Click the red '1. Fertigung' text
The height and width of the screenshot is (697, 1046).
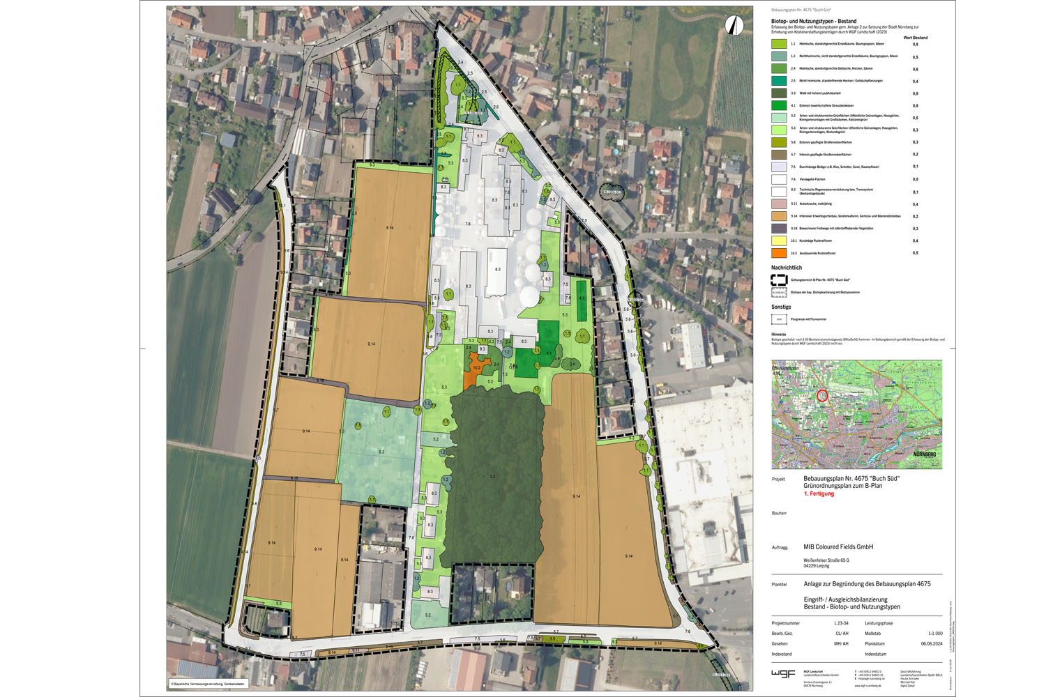coord(819,493)
